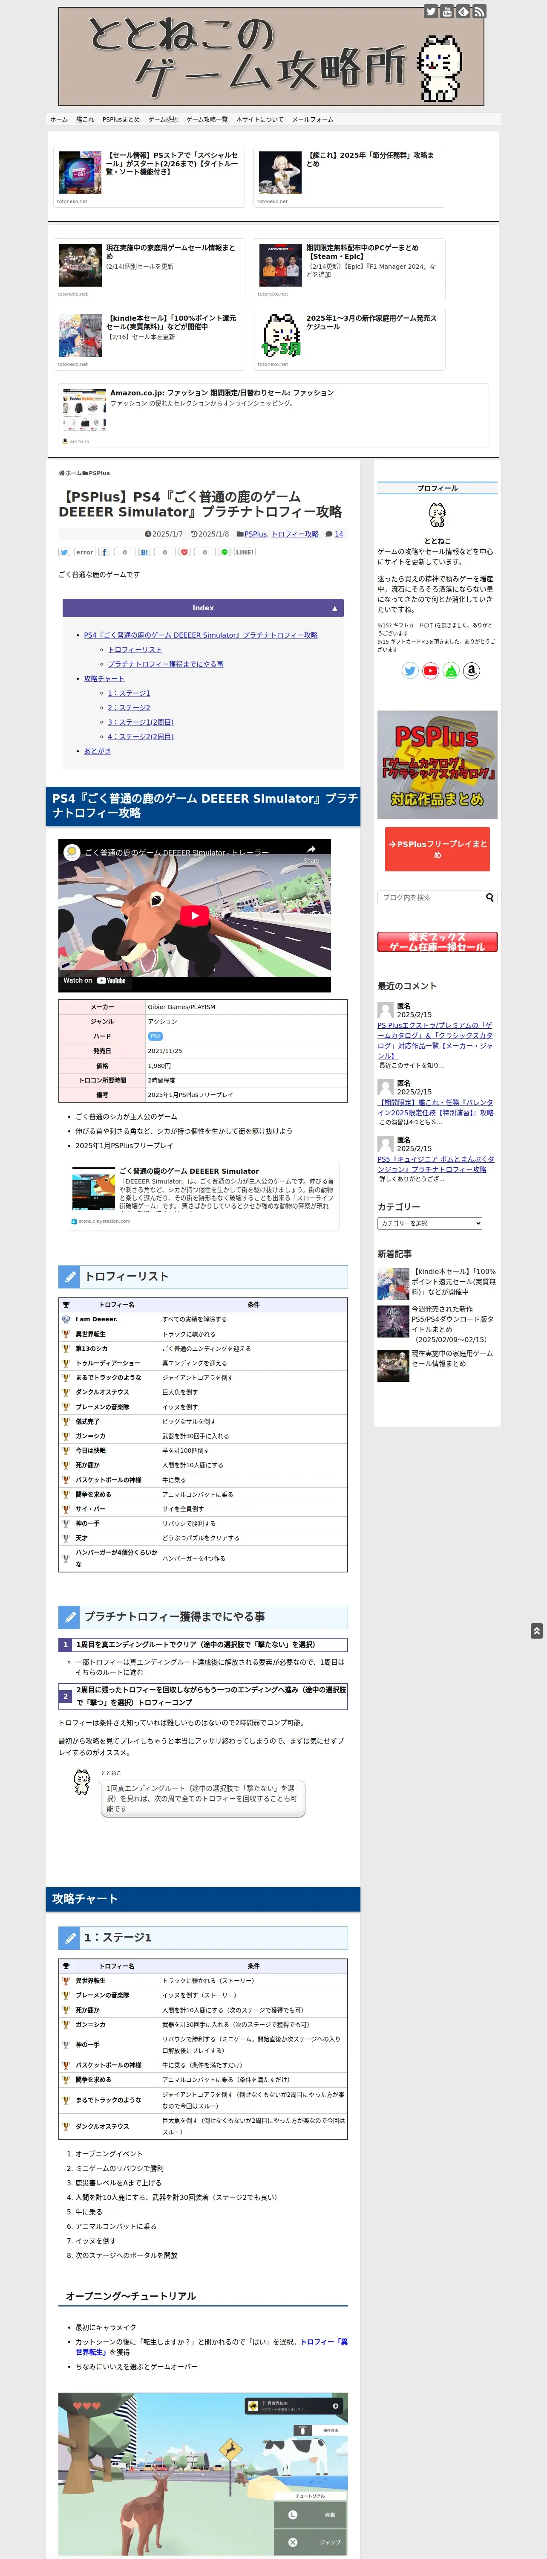Click the PSPlus breadcrumb link
Image resolution: width=547 pixels, height=2559 pixels.
[99, 473]
